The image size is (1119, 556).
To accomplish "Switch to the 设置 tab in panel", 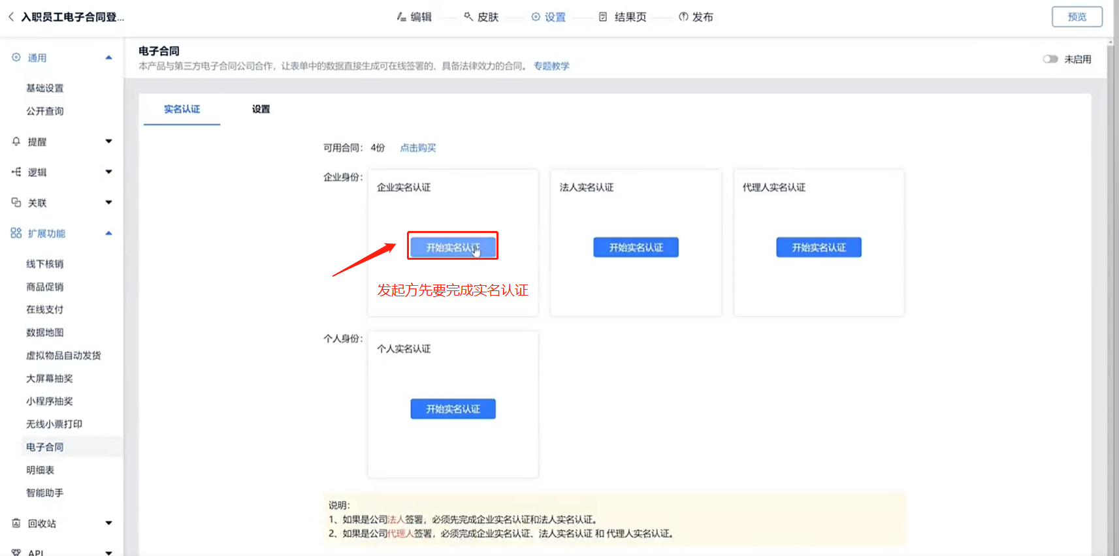I will [x=261, y=109].
